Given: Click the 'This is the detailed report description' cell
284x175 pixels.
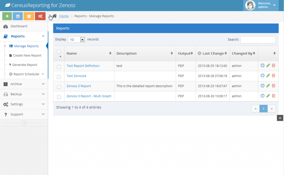Looking at the screenshot, I should 145,86.
